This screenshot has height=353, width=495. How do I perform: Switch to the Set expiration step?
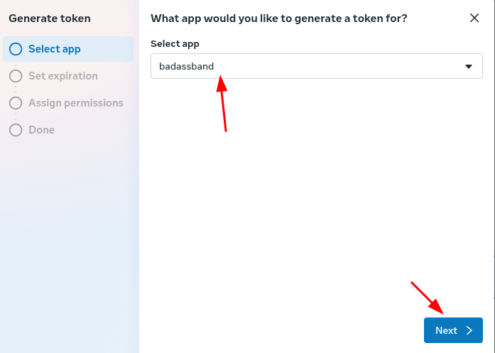(x=63, y=76)
